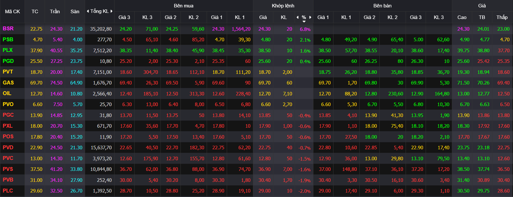The height and width of the screenshot is (197, 513).
Task: Click the left arrow before the % header
Action: (x=298, y=17)
